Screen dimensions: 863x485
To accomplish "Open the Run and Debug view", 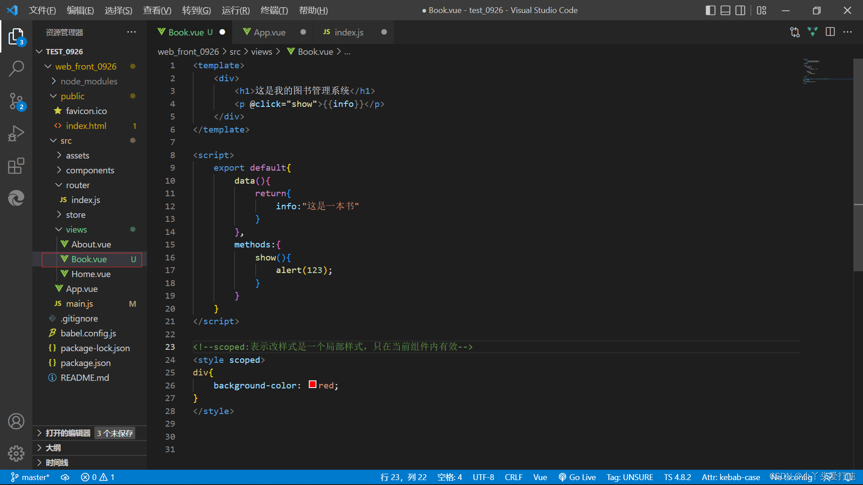I will [16, 134].
